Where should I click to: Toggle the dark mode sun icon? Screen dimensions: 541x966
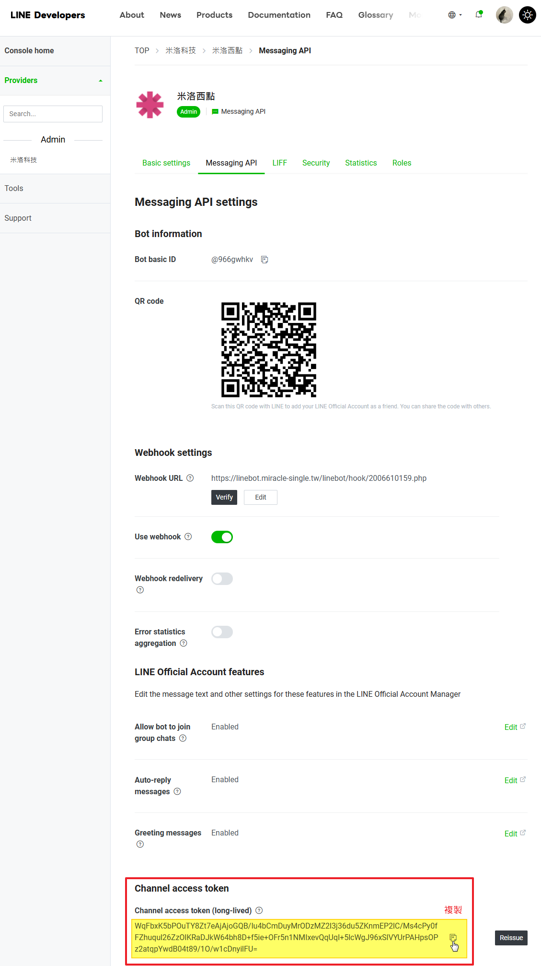[528, 15]
